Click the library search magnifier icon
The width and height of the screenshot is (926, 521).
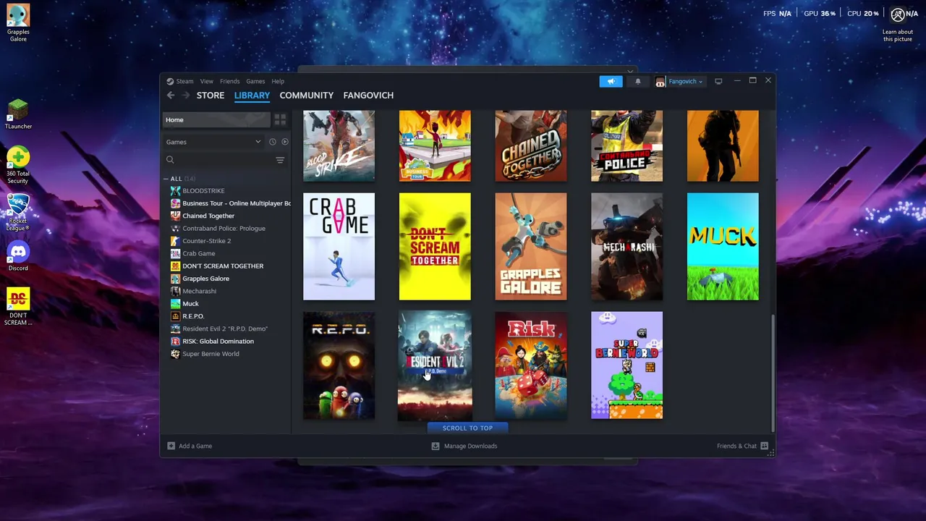coord(170,160)
